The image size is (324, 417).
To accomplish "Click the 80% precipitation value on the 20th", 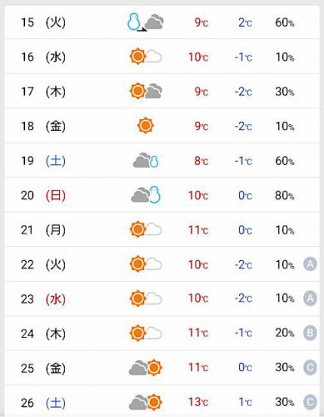I will [x=285, y=195].
